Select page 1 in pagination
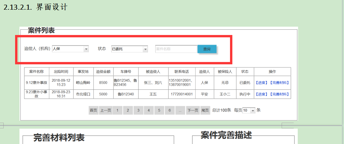Screen dimensions: 344x144 tap(117, 110)
